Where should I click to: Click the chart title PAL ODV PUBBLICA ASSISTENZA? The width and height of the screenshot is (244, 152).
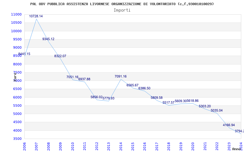[x=122, y=4]
